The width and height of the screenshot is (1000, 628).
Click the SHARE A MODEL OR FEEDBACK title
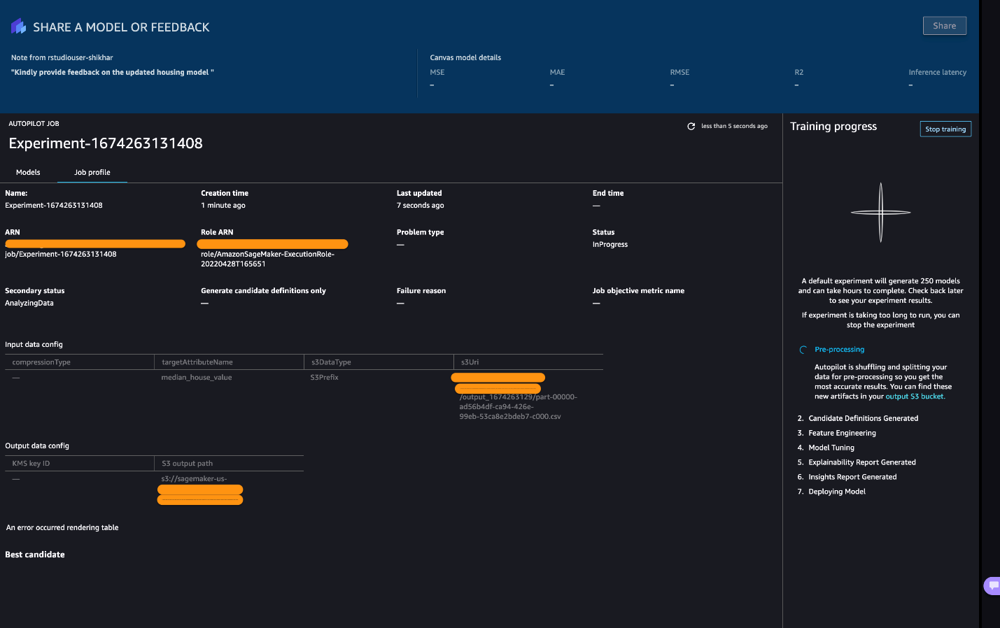(x=121, y=27)
